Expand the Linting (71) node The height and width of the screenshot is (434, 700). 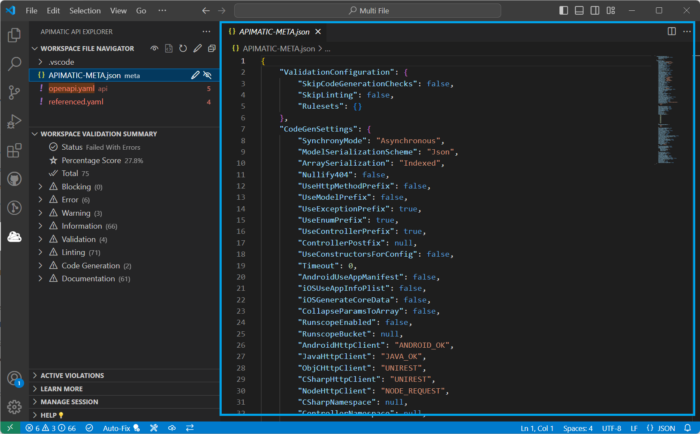click(x=40, y=252)
